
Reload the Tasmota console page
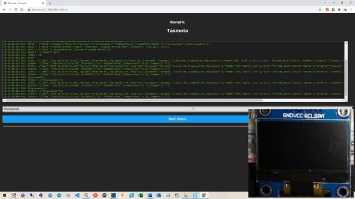[16, 10]
